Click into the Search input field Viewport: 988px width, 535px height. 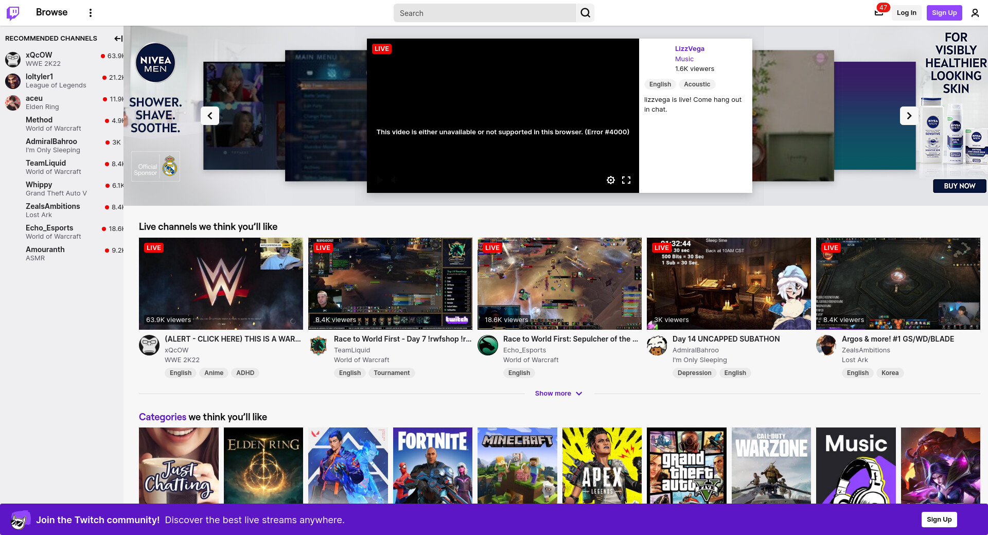click(484, 13)
